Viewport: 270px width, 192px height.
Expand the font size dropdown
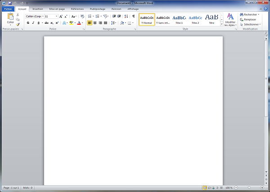tap(56, 16)
